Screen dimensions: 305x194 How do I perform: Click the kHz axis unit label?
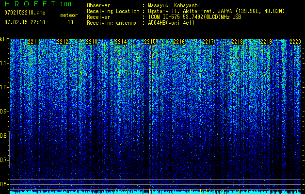[4, 39]
